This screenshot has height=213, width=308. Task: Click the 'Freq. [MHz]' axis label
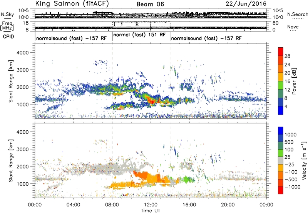7,26
